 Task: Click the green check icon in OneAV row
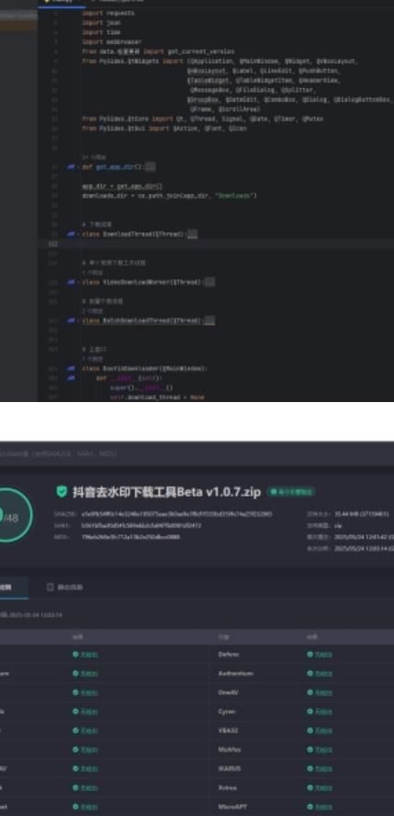310,692
